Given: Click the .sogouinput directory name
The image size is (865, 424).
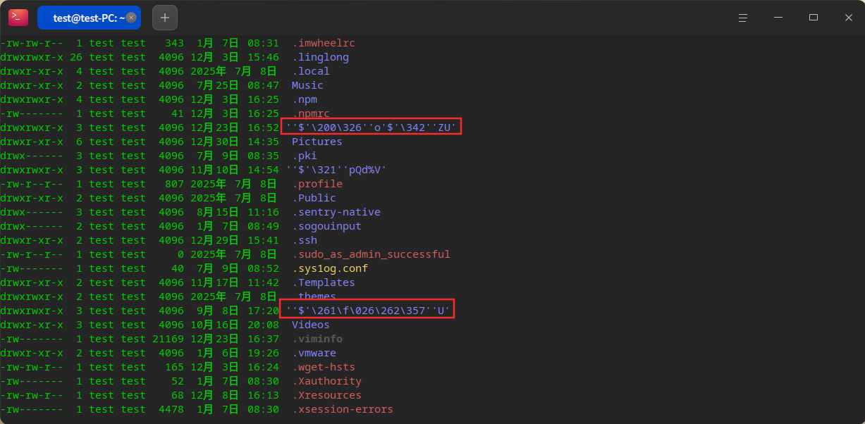Looking at the screenshot, I should pos(327,226).
